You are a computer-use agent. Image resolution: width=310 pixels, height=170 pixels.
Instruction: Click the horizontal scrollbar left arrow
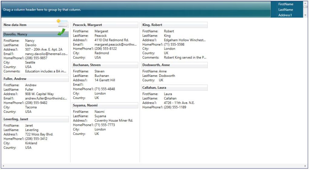[3, 166]
